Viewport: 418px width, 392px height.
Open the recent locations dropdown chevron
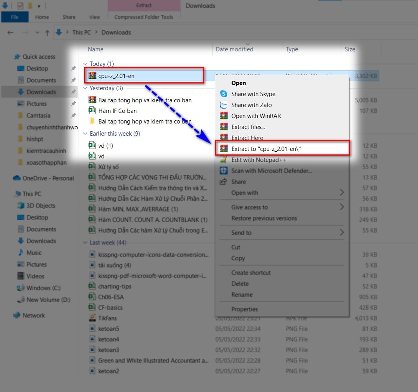37,33
